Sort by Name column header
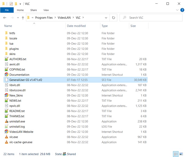Viewport: 185px width, 157px height. [x=8, y=26]
